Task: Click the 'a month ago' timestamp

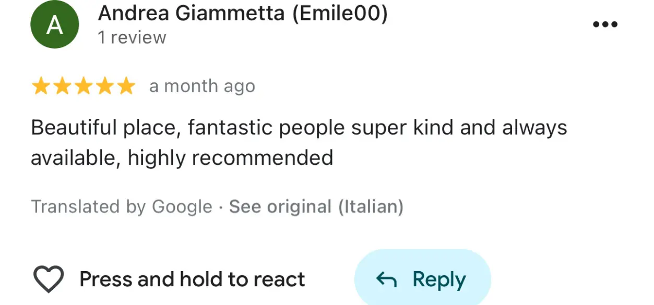Action: coord(202,87)
